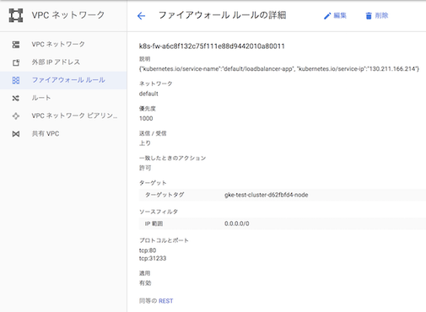This screenshot has width=426, height=312.
Task: Click the ターゲットタグ row label
Action: coord(164,195)
